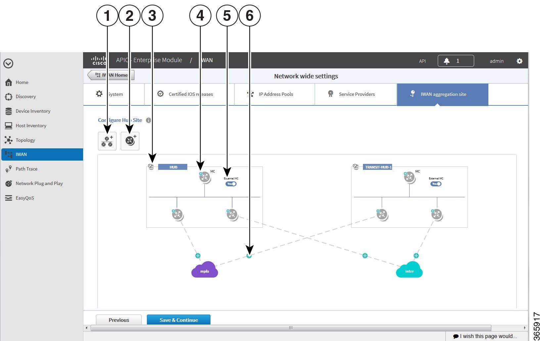This screenshot has width=540, height=341.
Task: Switch to the System tab
Action: pos(114,94)
